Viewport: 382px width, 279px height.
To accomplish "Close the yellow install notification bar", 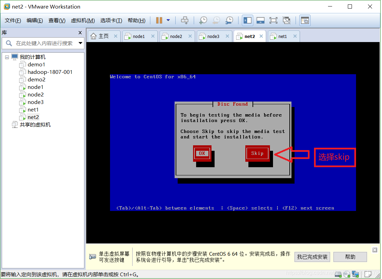I will [x=375, y=250].
